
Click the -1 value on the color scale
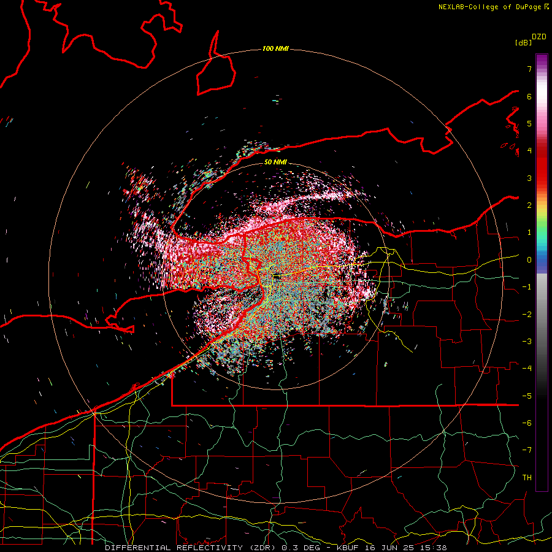[x=527, y=287]
